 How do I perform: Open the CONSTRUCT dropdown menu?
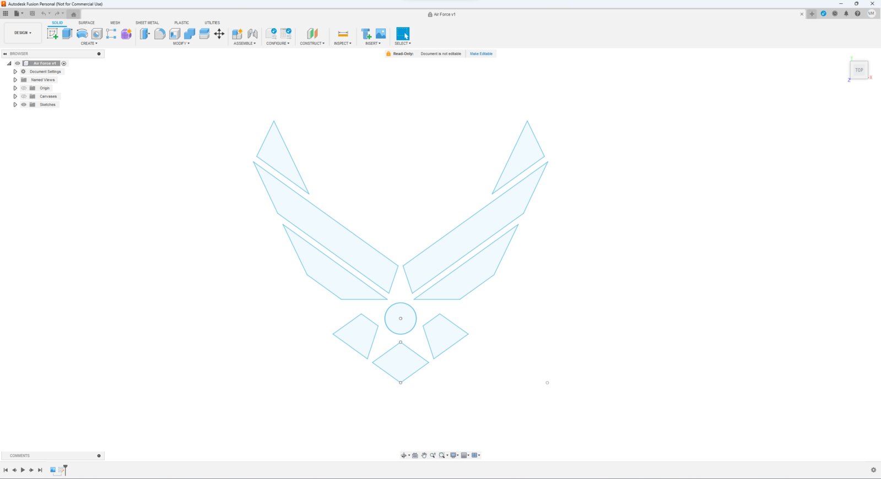(x=312, y=43)
